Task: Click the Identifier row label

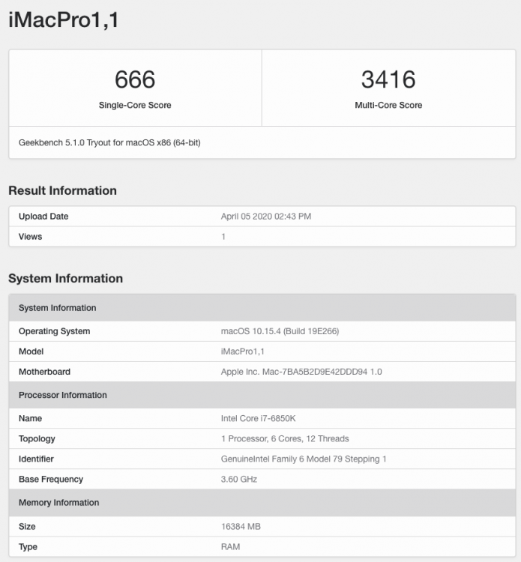Action: click(x=36, y=459)
